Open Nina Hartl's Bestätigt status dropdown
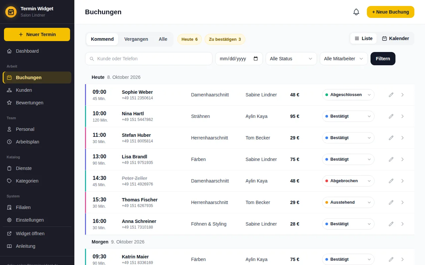 point(348,116)
